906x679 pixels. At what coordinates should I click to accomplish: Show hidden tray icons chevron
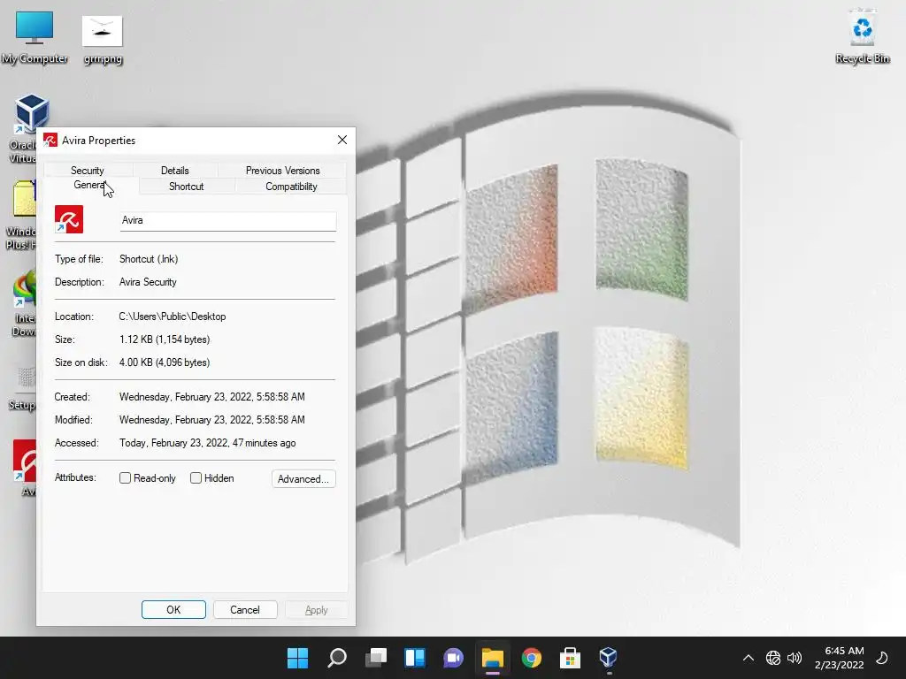click(x=749, y=658)
